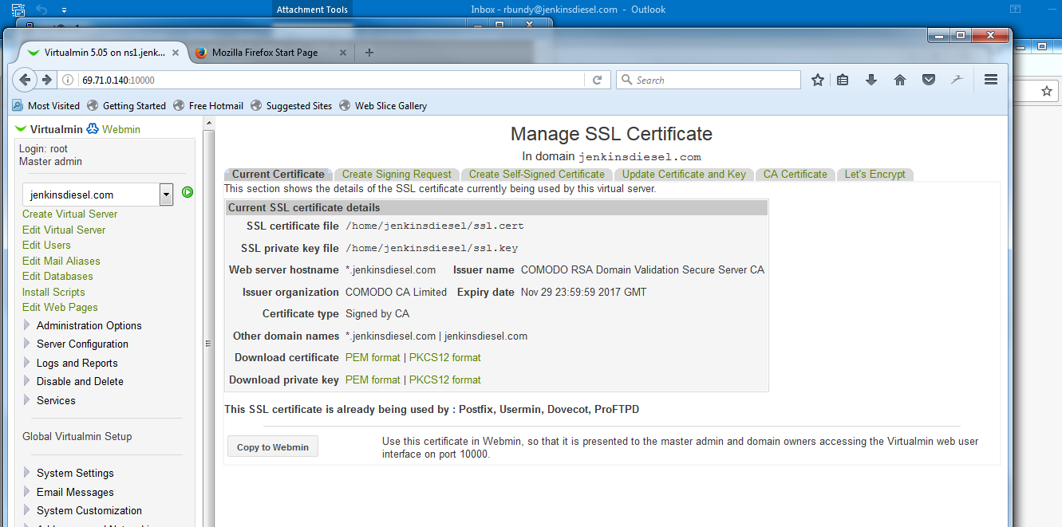Open the Create Virtual Server link
This screenshot has height=527, width=1062.
pos(69,214)
